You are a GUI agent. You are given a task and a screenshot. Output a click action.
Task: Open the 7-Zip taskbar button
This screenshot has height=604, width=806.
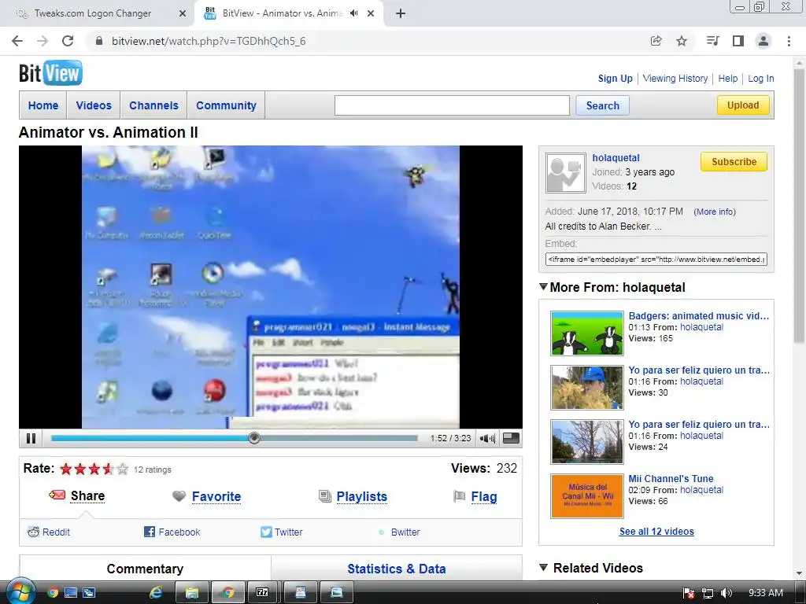pos(262,592)
